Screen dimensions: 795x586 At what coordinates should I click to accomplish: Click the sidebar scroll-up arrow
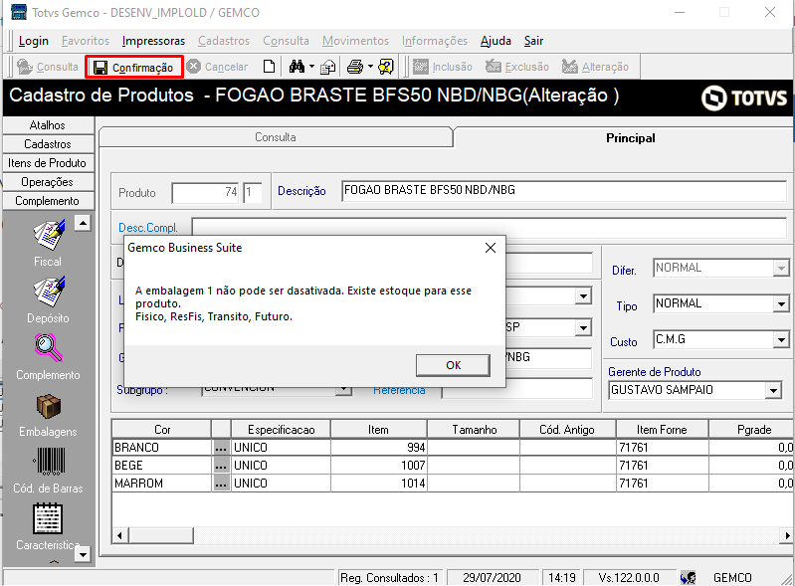(x=83, y=223)
